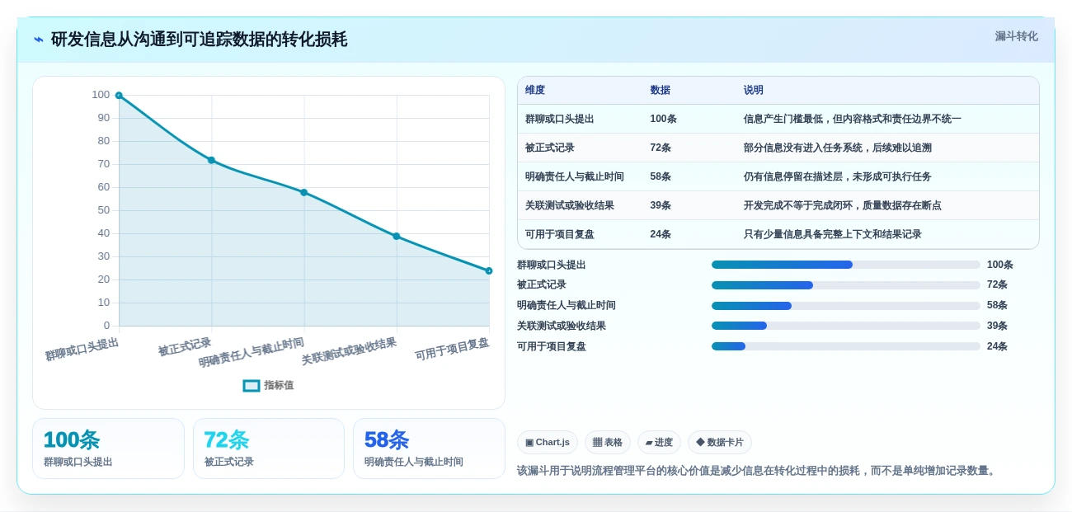Click the Chart.js tag chip
Image resolution: width=1072 pixels, height=512 pixels.
point(548,442)
